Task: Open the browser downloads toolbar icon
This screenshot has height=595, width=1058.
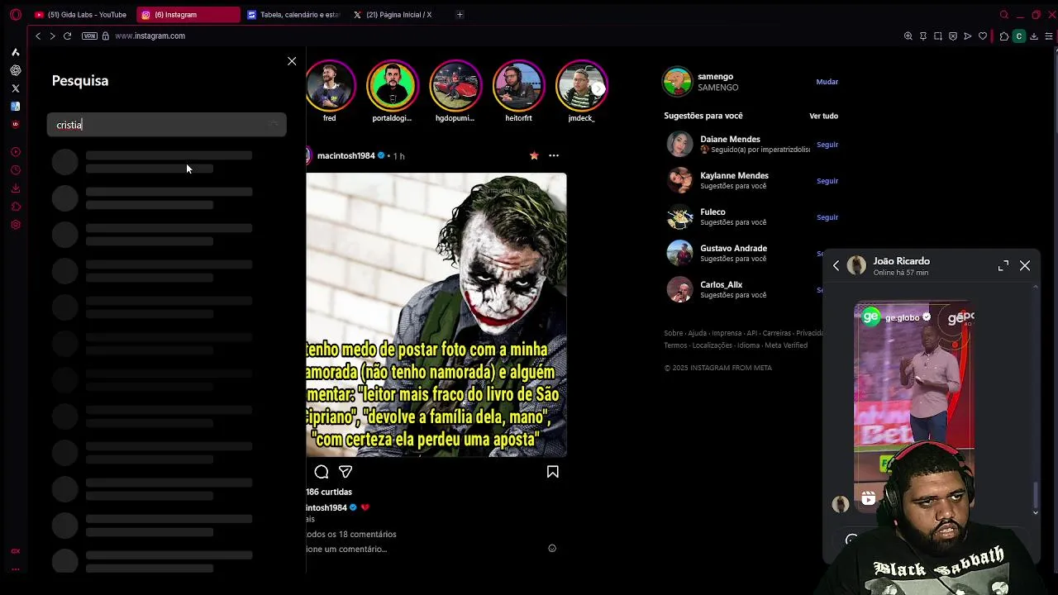Action: pyautogui.click(x=1034, y=36)
